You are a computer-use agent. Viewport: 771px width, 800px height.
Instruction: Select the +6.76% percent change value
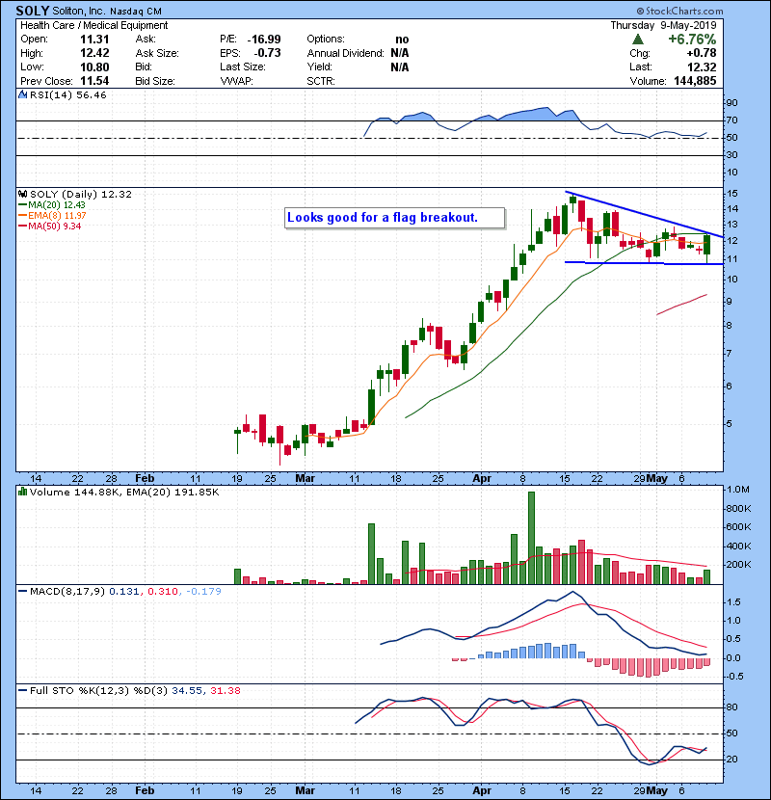click(692, 40)
